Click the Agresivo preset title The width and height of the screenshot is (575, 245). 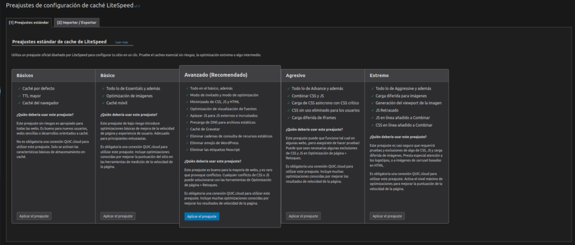[x=295, y=75]
